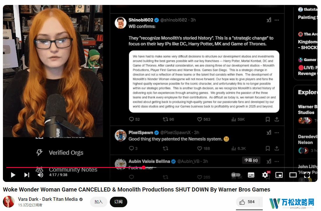Screen dimensions: 321x211
Task: Open more options on PixelSpawn tweet
Action: [277, 133]
